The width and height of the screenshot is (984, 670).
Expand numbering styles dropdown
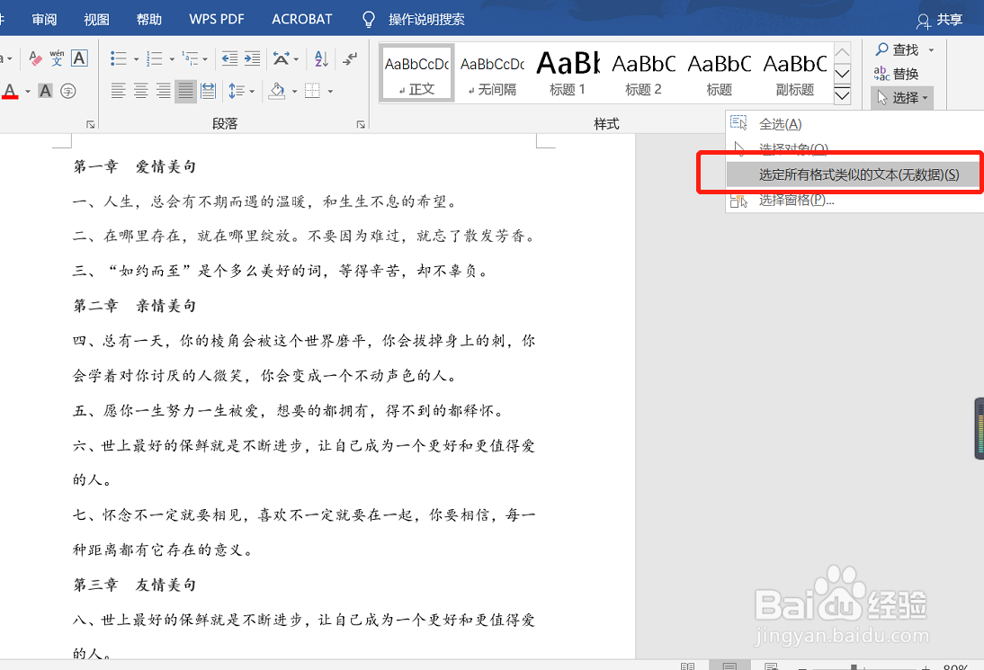pyautogui.click(x=171, y=59)
